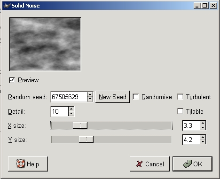
Task: Uncheck the Preview checkbox
Action: pyautogui.click(x=12, y=80)
